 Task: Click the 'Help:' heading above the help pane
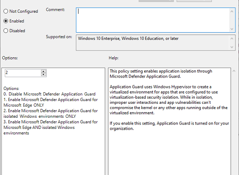pos(114,58)
